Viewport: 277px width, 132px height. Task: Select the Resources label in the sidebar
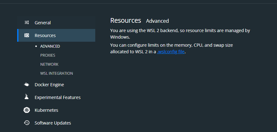[x=45, y=35]
